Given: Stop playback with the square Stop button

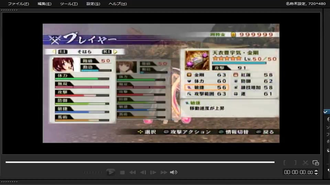Looking at the screenshot, I should (122, 172).
